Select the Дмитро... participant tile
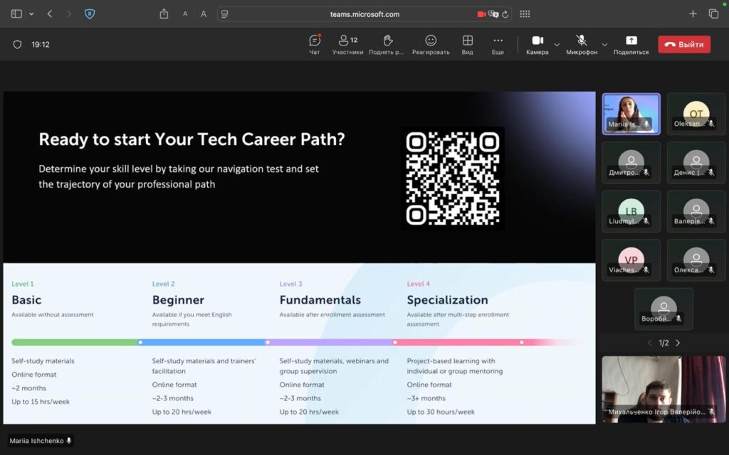This screenshot has height=455, width=729. pyautogui.click(x=631, y=163)
